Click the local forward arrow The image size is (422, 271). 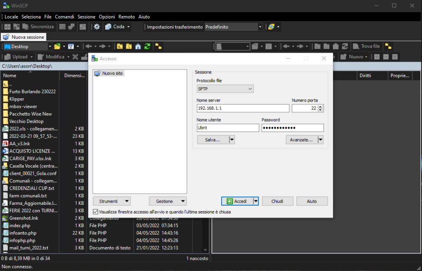click(102, 46)
